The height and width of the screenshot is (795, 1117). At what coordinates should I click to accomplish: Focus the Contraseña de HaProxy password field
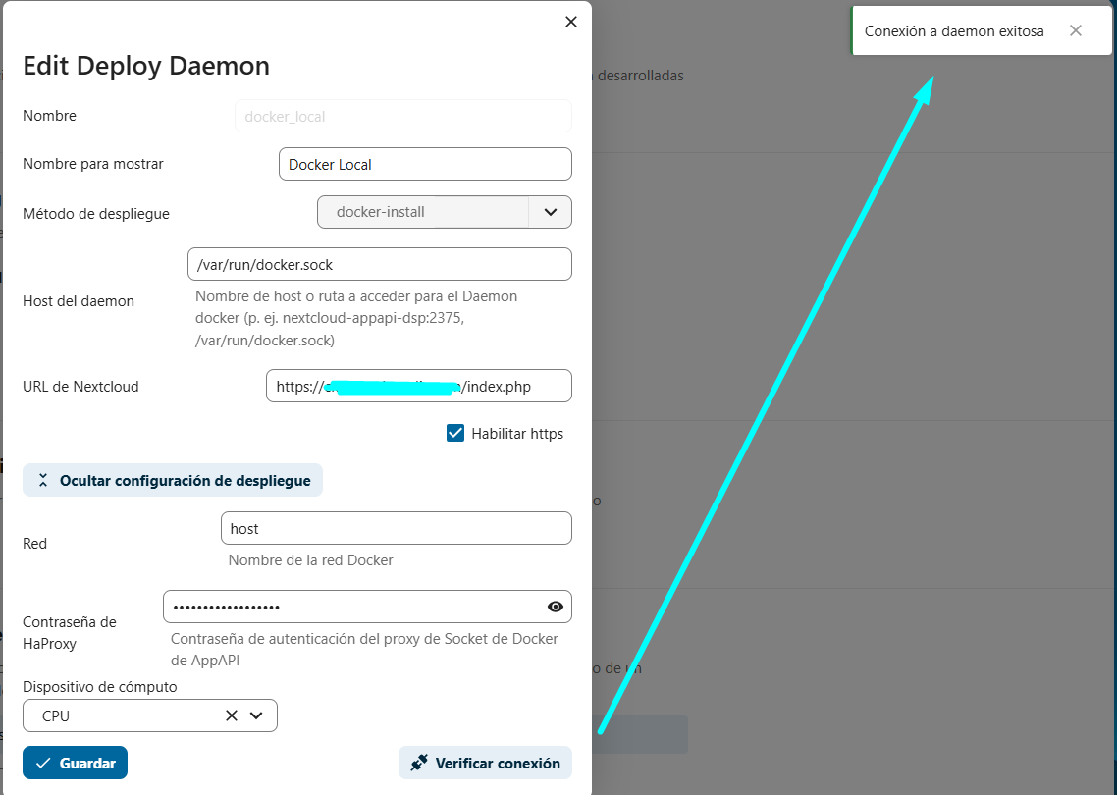[353, 607]
